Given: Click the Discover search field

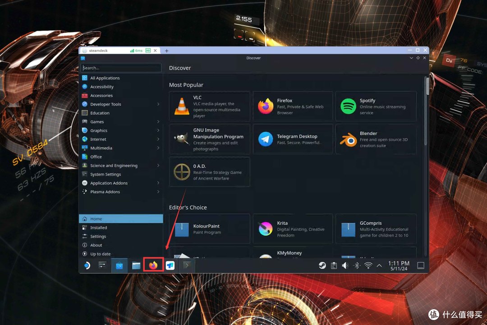Looking at the screenshot, I should (x=121, y=68).
